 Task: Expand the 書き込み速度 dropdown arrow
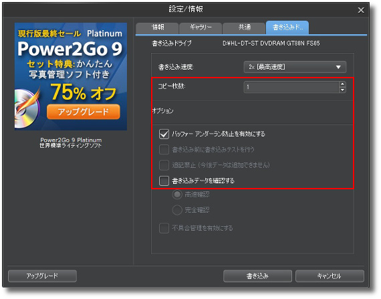click(x=338, y=67)
